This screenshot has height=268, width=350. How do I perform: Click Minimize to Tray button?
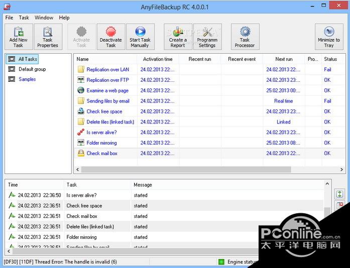click(x=329, y=37)
